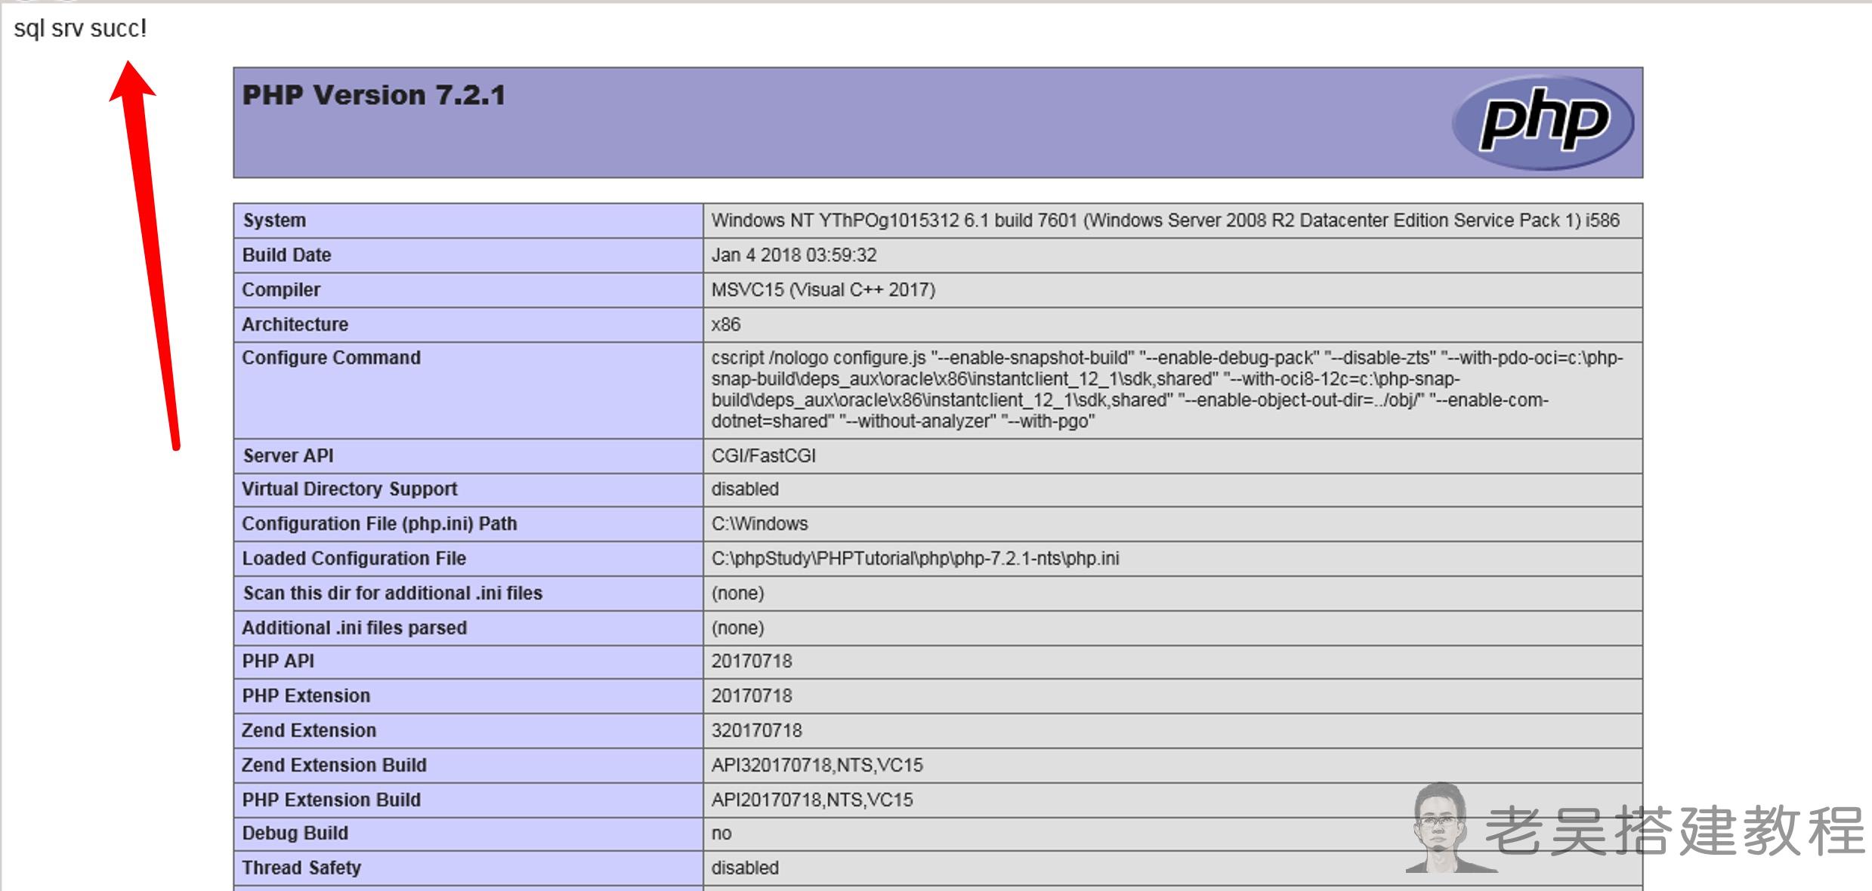Click the 'CGI/FastCGI' value
This screenshot has width=1872, height=891.
764,456
